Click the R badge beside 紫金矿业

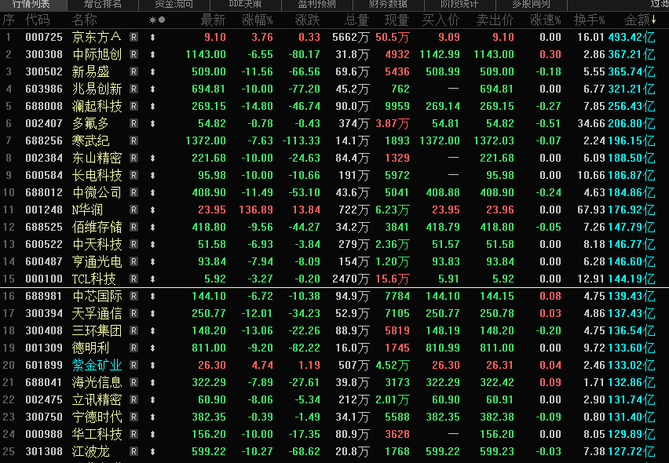tap(134, 365)
